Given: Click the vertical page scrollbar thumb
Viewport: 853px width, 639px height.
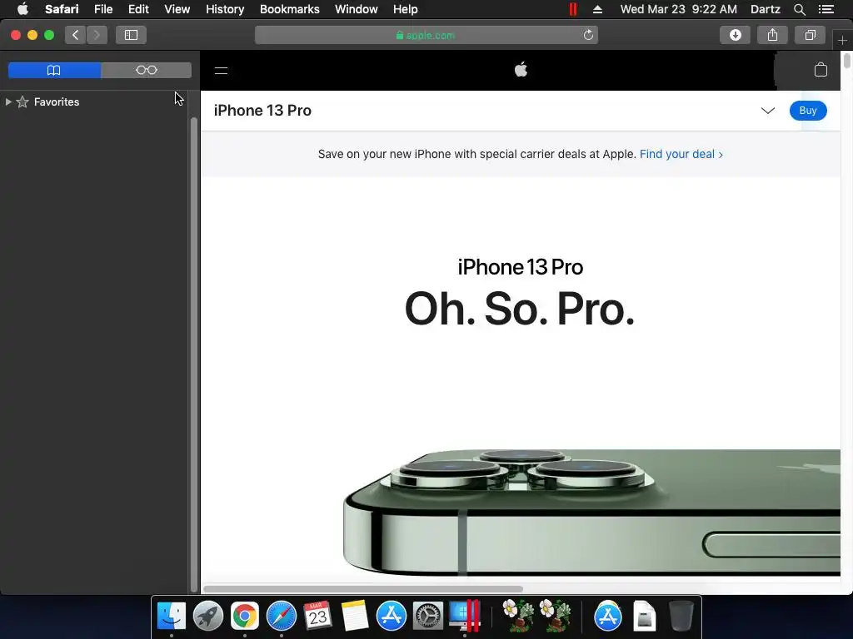Looking at the screenshot, I should pos(846,60).
